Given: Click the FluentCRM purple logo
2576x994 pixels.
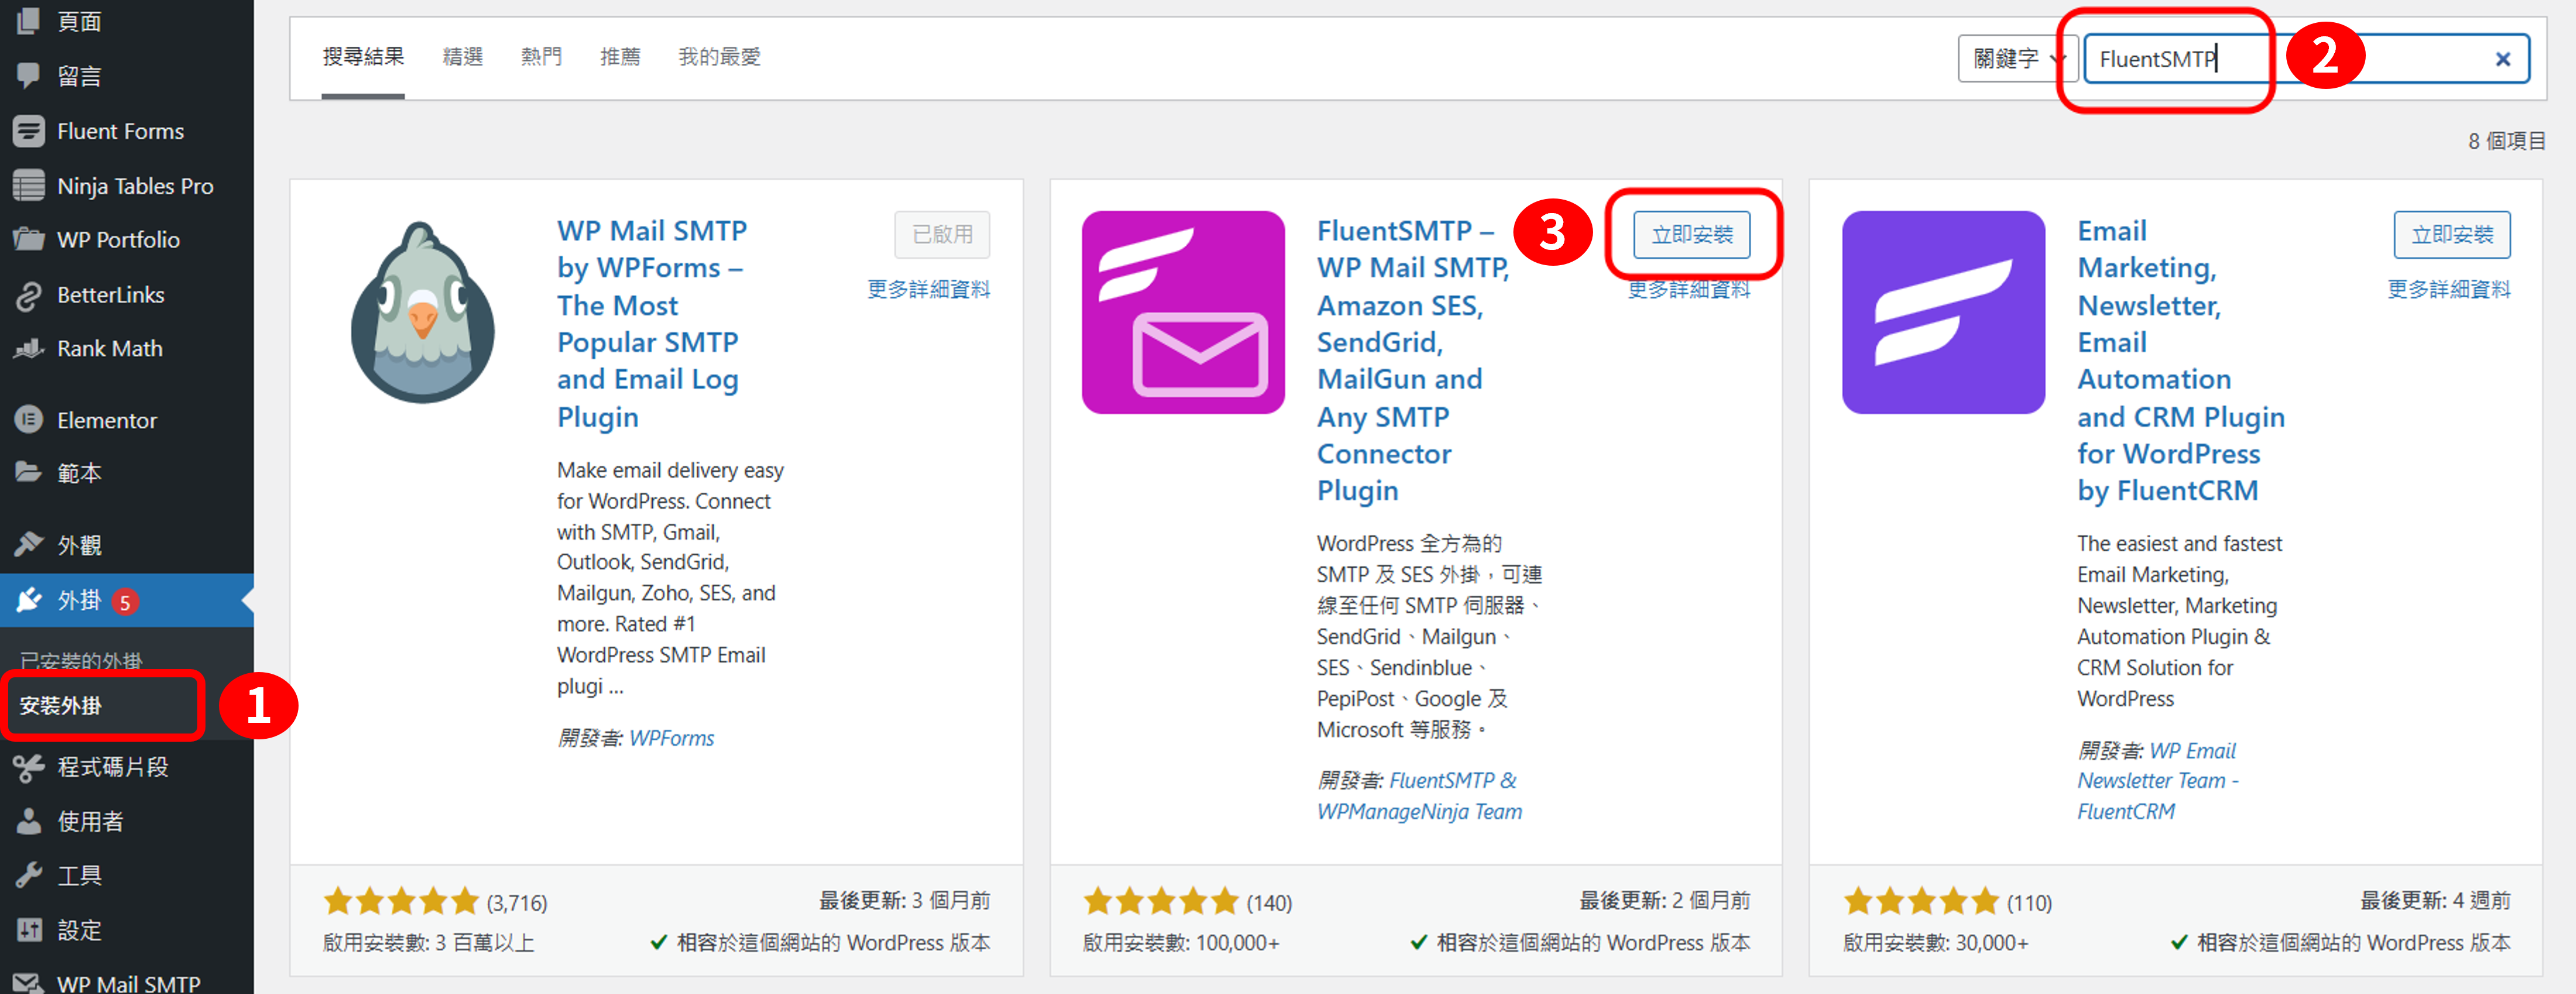Looking at the screenshot, I should (1943, 312).
